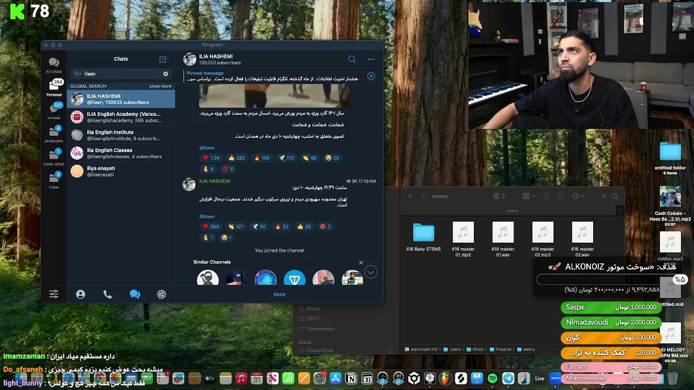The image size is (694, 390).
Task: Open Finder group-by dropdown
Action: (x=529, y=196)
